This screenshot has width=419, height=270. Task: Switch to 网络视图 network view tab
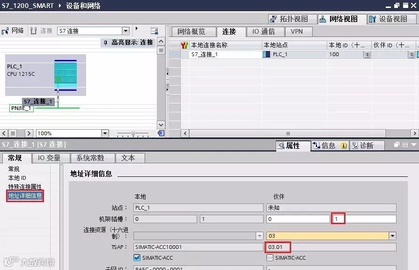[342, 19]
